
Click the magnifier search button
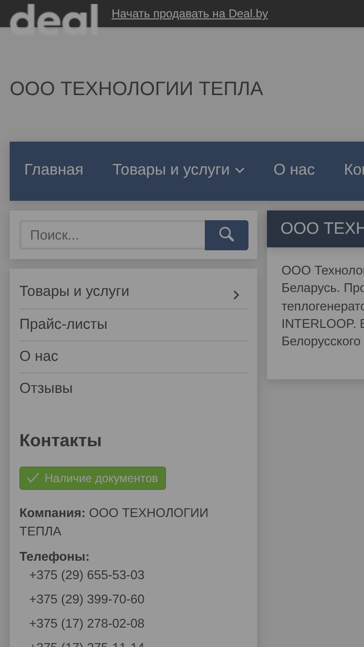pyautogui.click(x=227, y=235)
